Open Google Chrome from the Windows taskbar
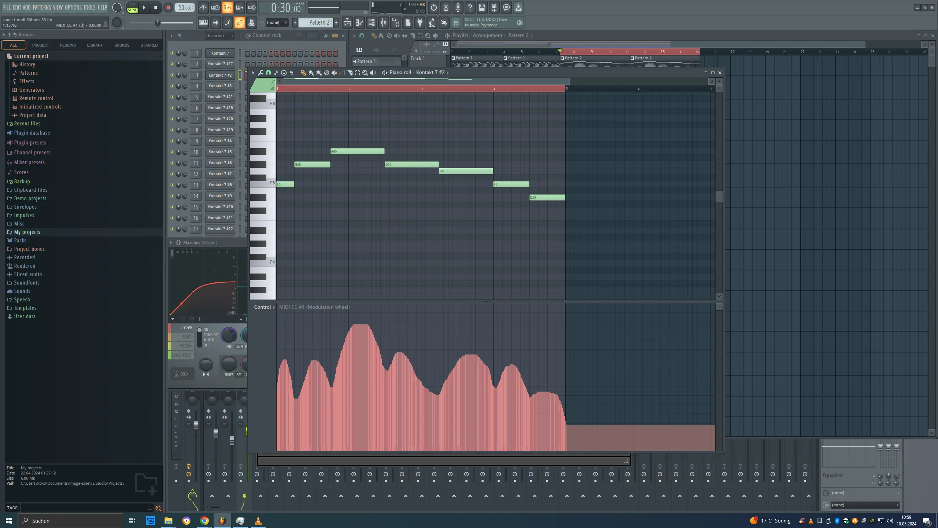The width and height of the screenshot is (938, 528). click(x=204, y=521)
